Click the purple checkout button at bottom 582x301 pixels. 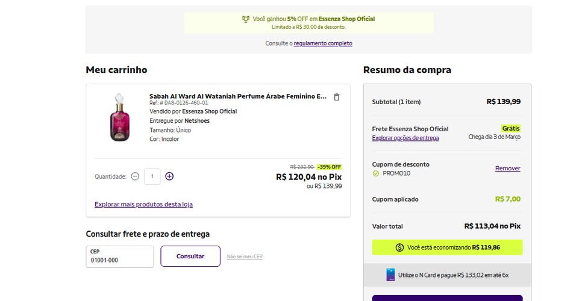[x=447, y=298]
